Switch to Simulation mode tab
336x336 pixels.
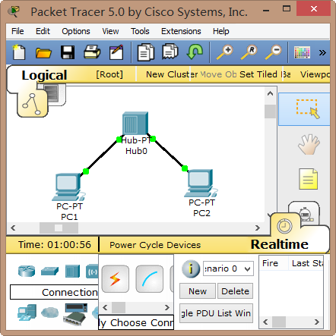(x=305, y=214)
